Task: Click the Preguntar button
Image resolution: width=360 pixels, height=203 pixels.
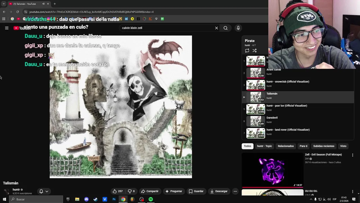Action: pos(174,191)
